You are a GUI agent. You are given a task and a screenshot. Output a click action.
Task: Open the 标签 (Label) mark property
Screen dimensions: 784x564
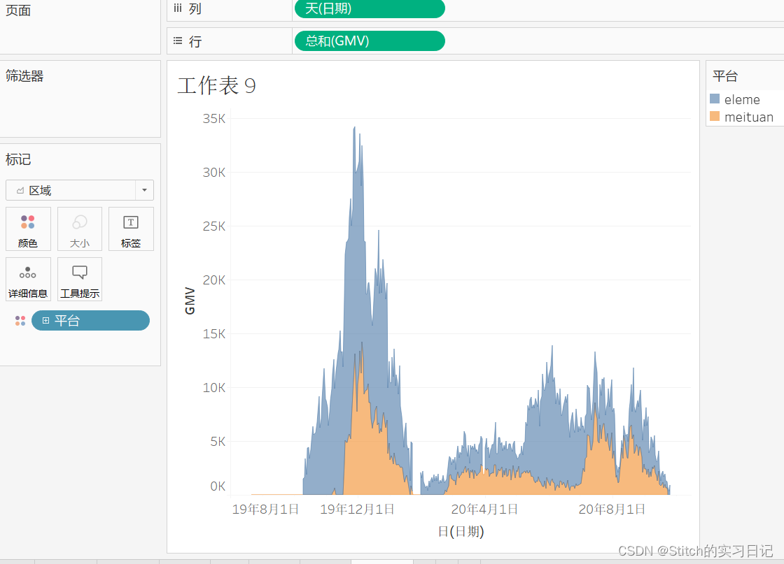(131, 229)
